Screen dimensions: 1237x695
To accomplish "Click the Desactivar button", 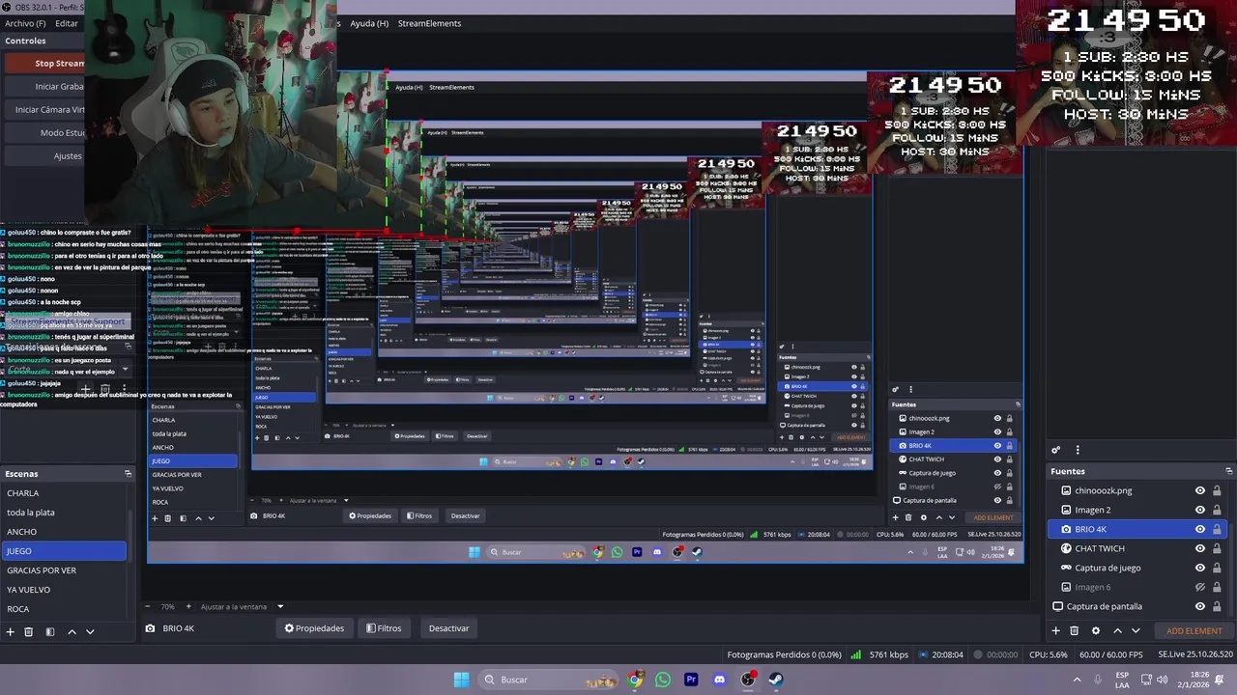I will tap(448, 628).
